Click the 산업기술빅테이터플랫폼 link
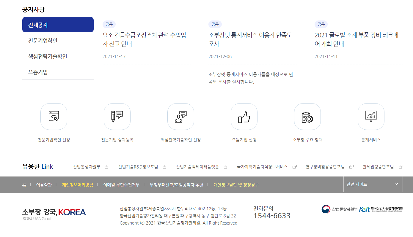The width and height of the screenshot is (413, 237). coord(197,167)
